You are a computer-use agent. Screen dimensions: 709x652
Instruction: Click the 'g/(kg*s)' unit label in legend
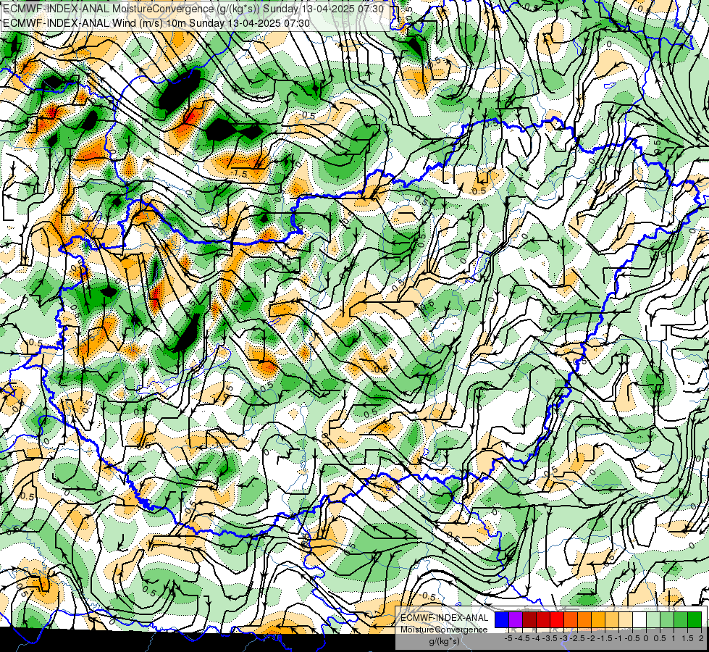coord(444,641)
